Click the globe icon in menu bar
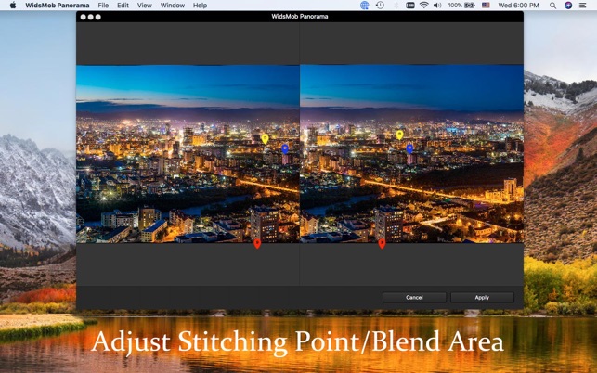Image resolution: width=597 pixels, height=373 pixels. (364, 6)
